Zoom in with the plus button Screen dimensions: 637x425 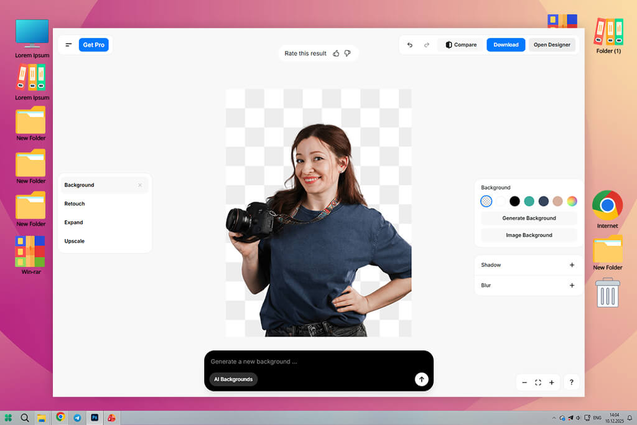[x=552, y=382]
